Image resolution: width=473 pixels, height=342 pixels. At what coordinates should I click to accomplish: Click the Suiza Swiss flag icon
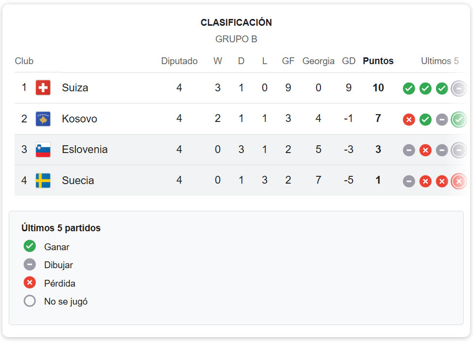[x=43, y=88]
